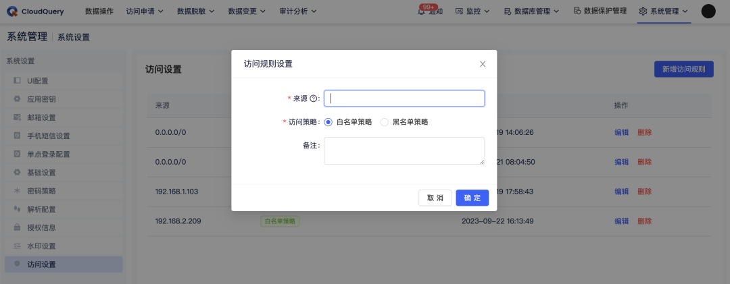Click the 操作 column header
730x284 pixels.
(x=622, y=105)
